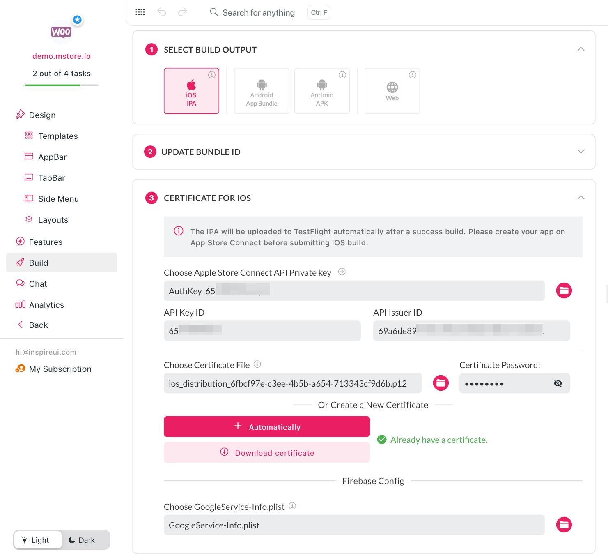
Task: Switch to Dark theme
Action: tap(82, 540)
